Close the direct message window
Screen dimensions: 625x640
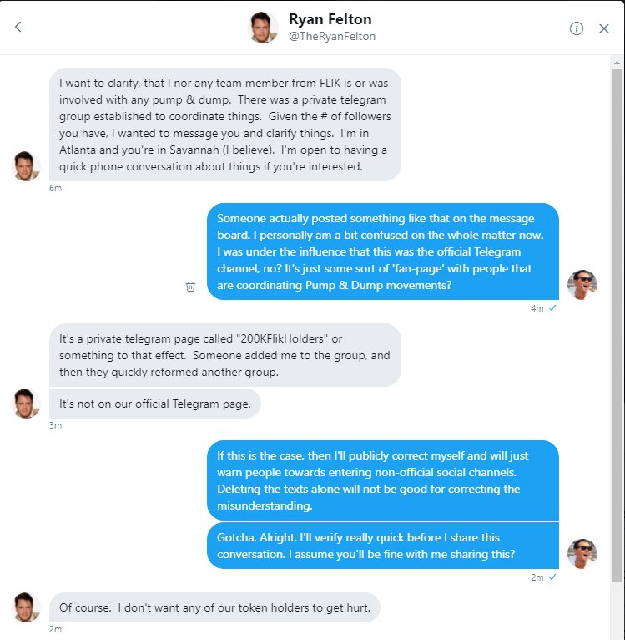[x=604, y=28]
